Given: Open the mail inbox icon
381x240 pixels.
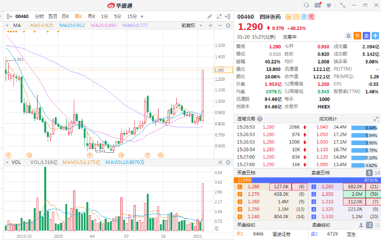Looking at the screenshot, I should coord(318,5).
